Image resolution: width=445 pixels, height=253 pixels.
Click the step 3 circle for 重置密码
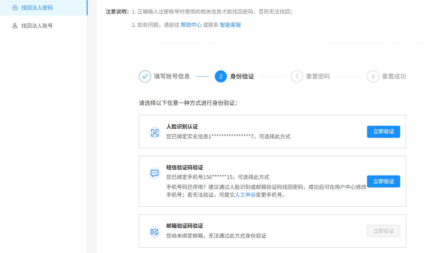(x=297, y=76)
